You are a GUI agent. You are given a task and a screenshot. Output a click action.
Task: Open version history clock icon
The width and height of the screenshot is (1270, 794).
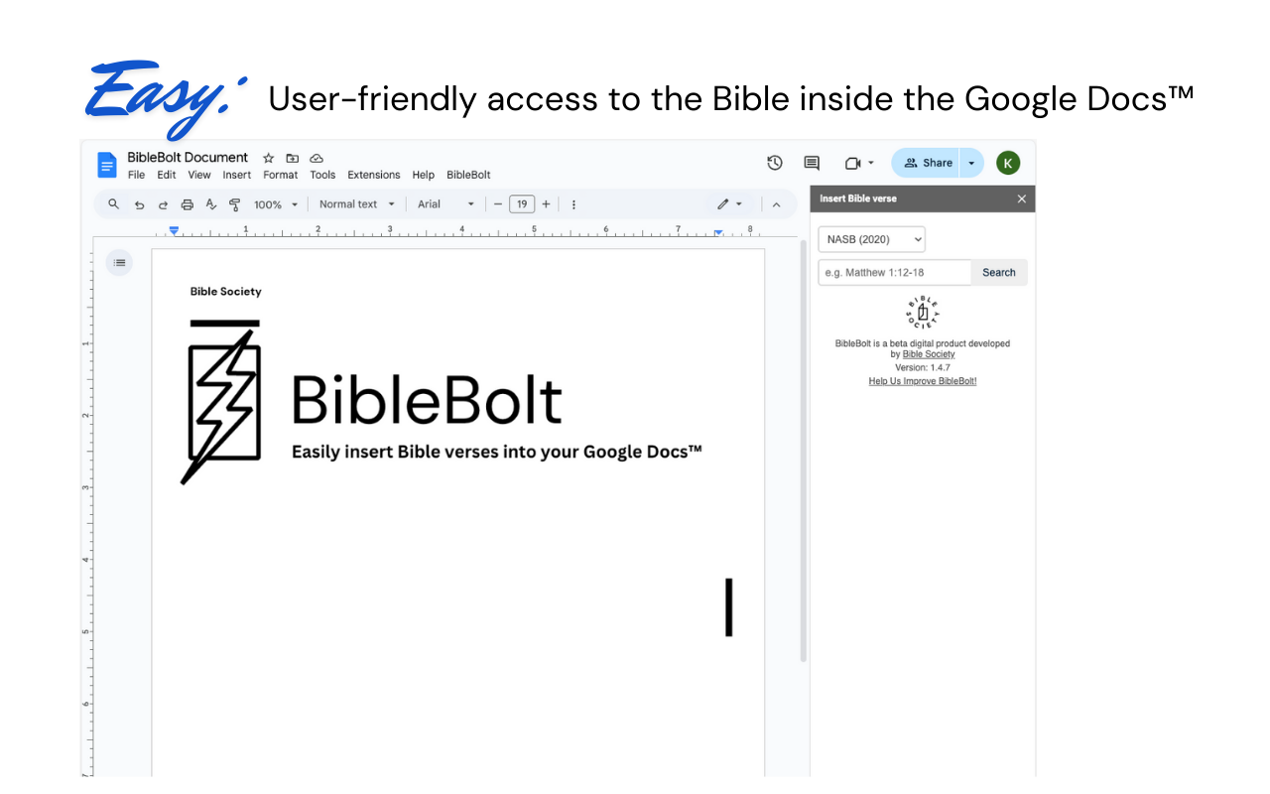[x=775, y=163]
